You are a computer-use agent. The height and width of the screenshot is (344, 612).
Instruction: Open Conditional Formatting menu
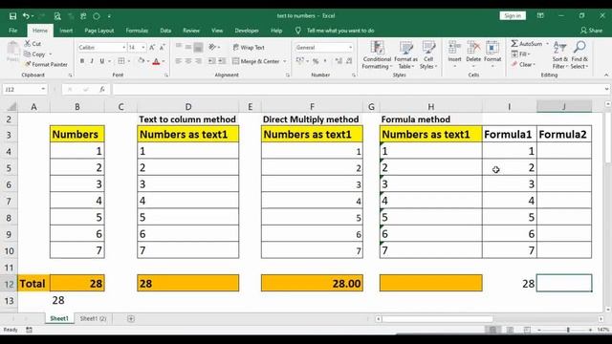click(x=377, y=55)
